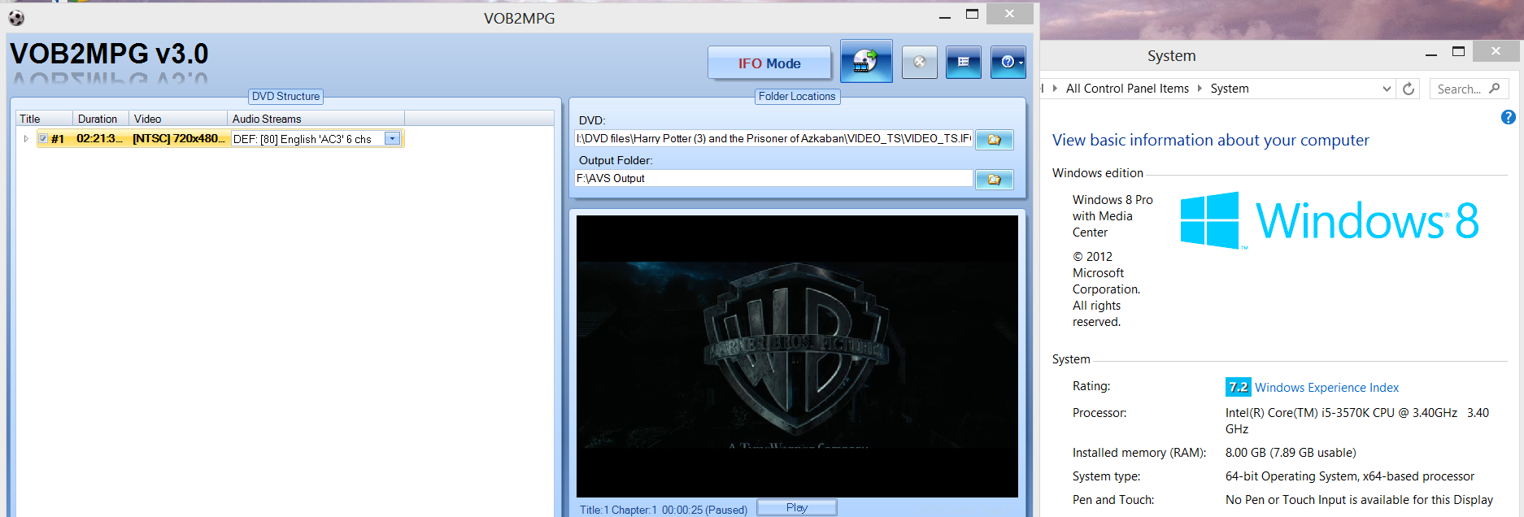Browse for Output Folder icon
1524x517 pixels.
coord(995,180)
